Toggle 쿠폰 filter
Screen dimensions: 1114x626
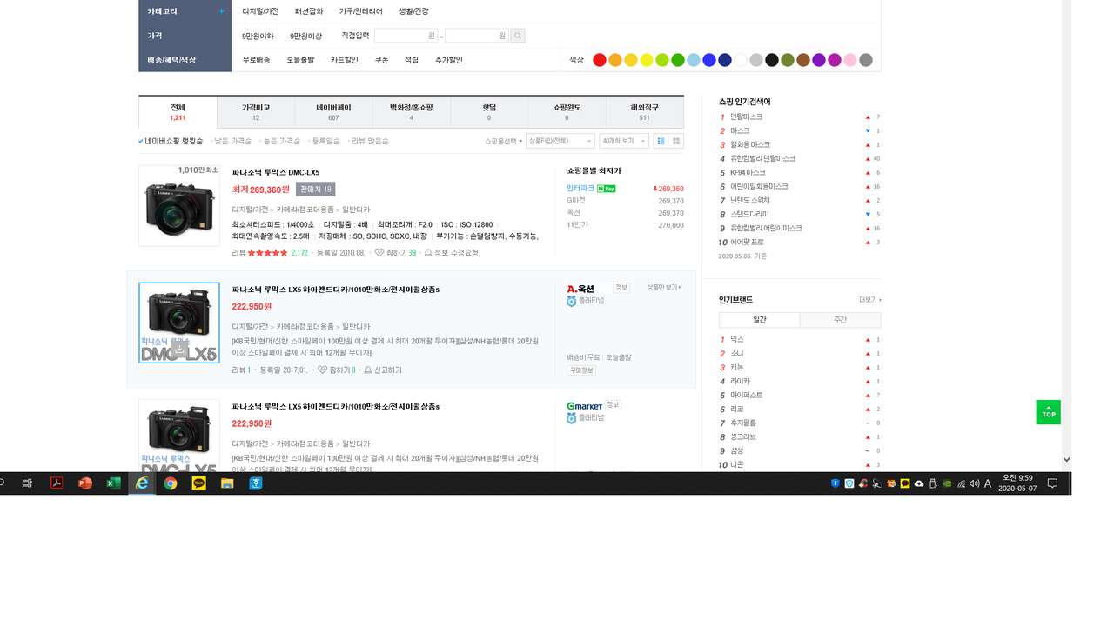[x=381, y=60]
